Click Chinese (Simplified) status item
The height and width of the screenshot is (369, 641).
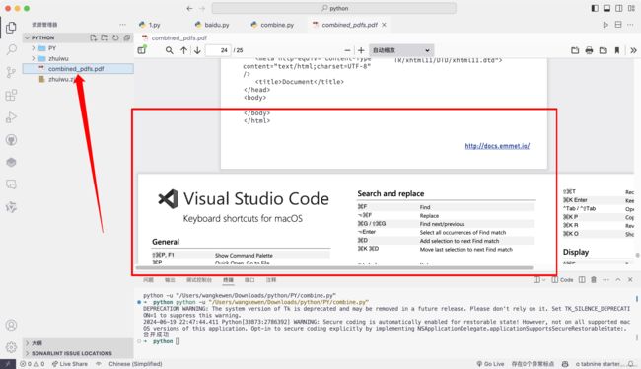(135, 364)
